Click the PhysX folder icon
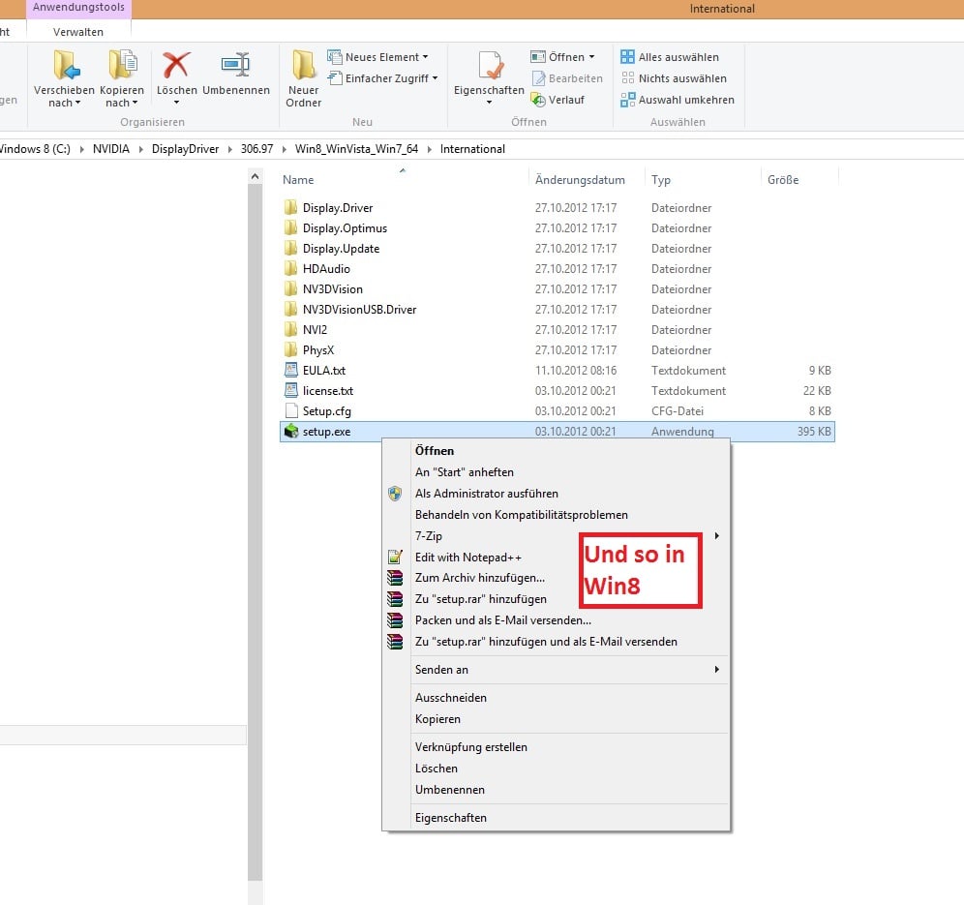Image resolution: width=964 pixels, height=905 pixels. [290, 349]
